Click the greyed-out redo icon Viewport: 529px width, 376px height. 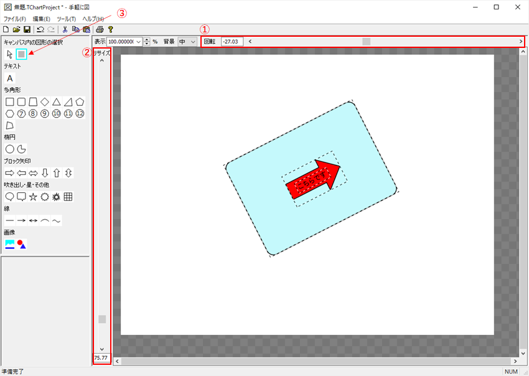click(x=51, y=29)
